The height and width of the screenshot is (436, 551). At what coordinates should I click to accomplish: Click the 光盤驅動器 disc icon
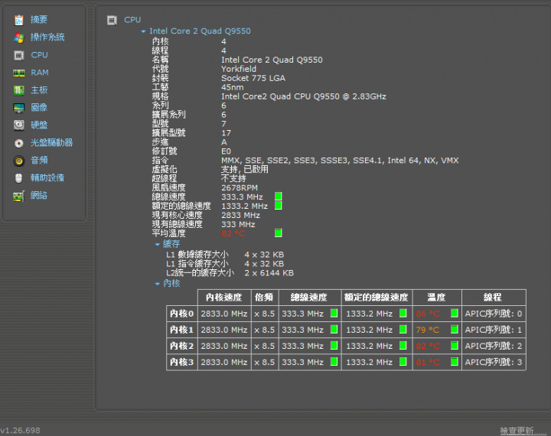pos(19,143)
